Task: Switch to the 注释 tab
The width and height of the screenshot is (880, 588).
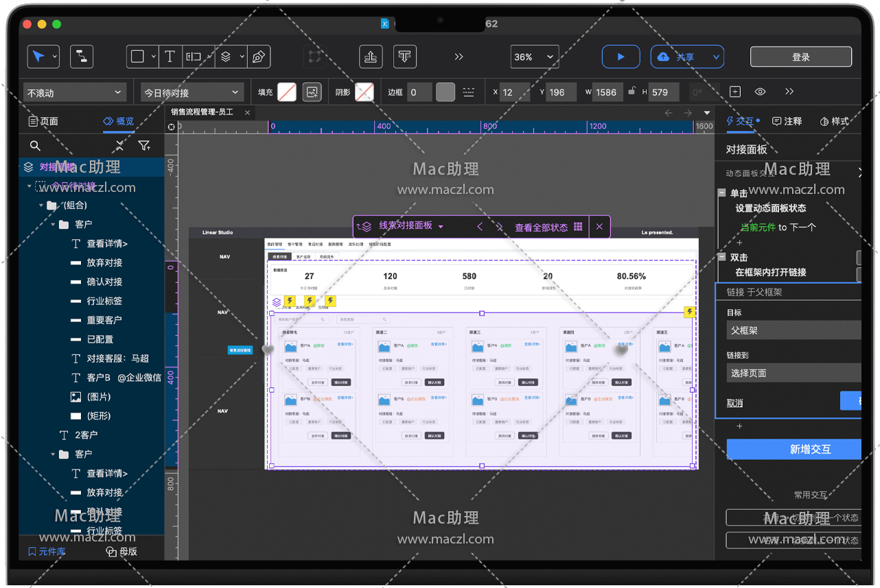Action: (x=787, y=121)
